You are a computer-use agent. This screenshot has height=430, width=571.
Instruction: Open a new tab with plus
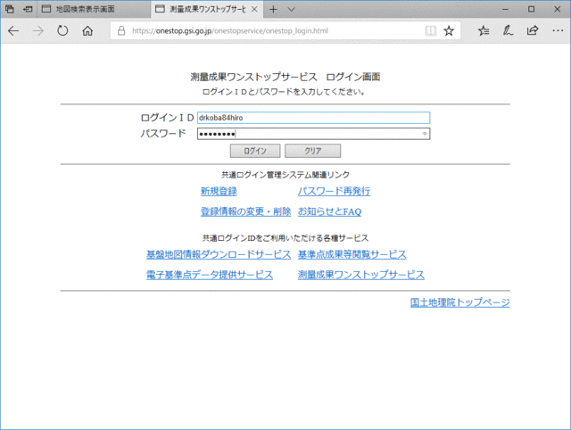pos(273,10)
